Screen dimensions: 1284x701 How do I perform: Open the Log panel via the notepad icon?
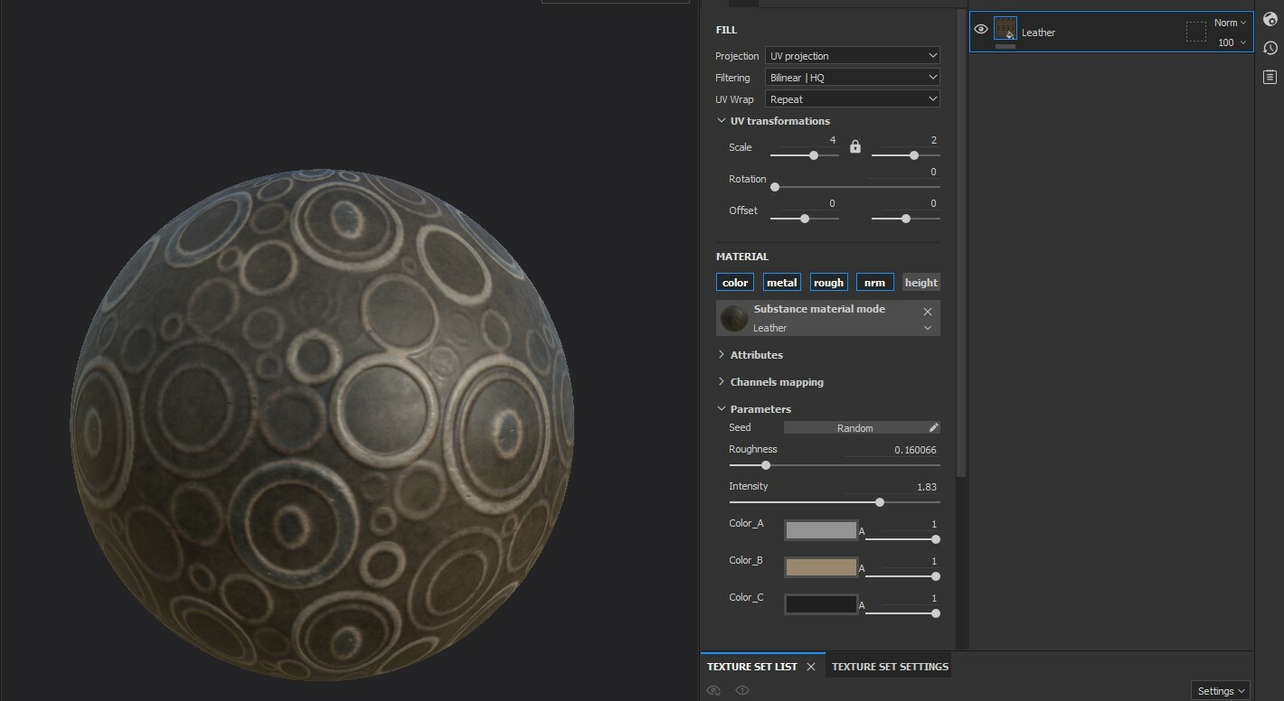pos(1270,77)
